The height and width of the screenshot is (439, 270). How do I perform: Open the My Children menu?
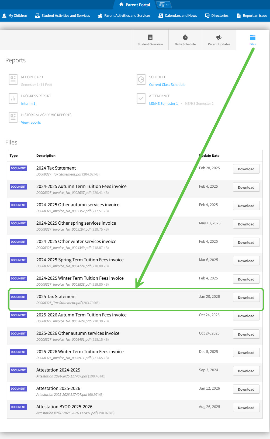click(15, 16)
